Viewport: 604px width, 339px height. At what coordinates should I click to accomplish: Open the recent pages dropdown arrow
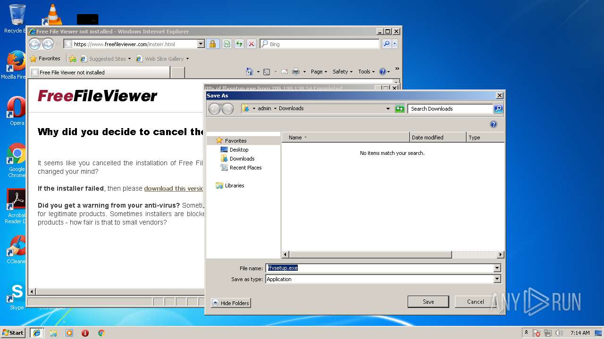(58, 44)
